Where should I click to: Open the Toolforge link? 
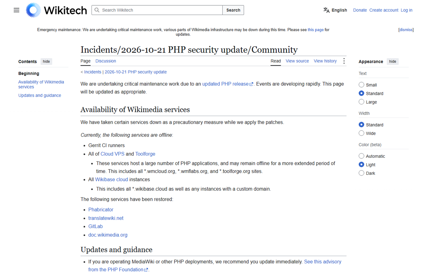[x=145, y=154]
